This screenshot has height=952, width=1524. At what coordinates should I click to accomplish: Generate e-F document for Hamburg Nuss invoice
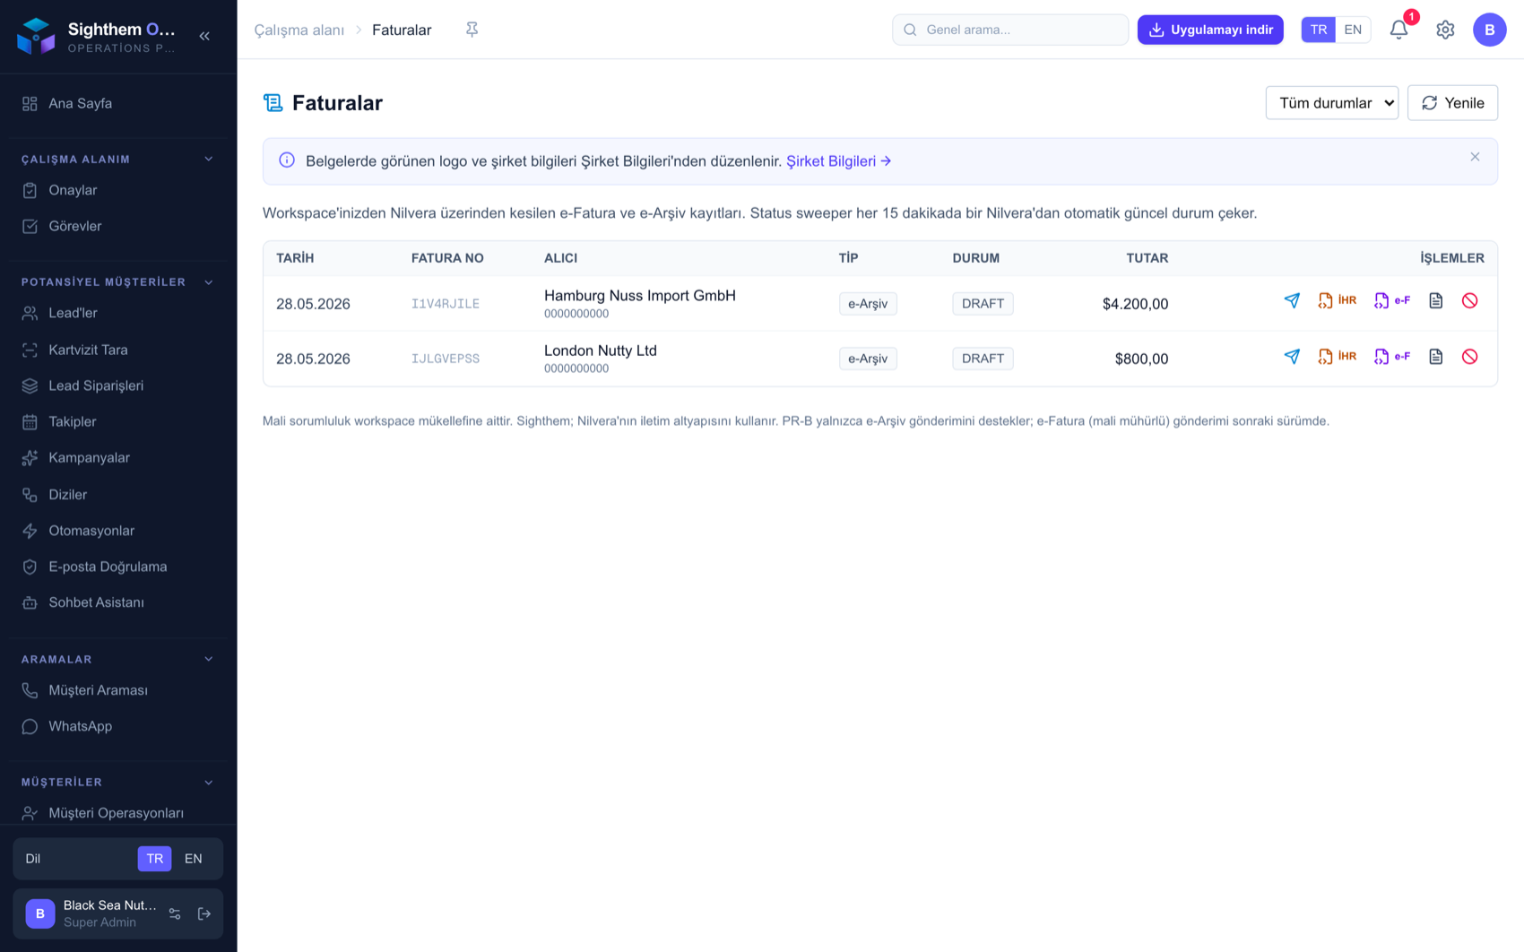point(1392,301)
